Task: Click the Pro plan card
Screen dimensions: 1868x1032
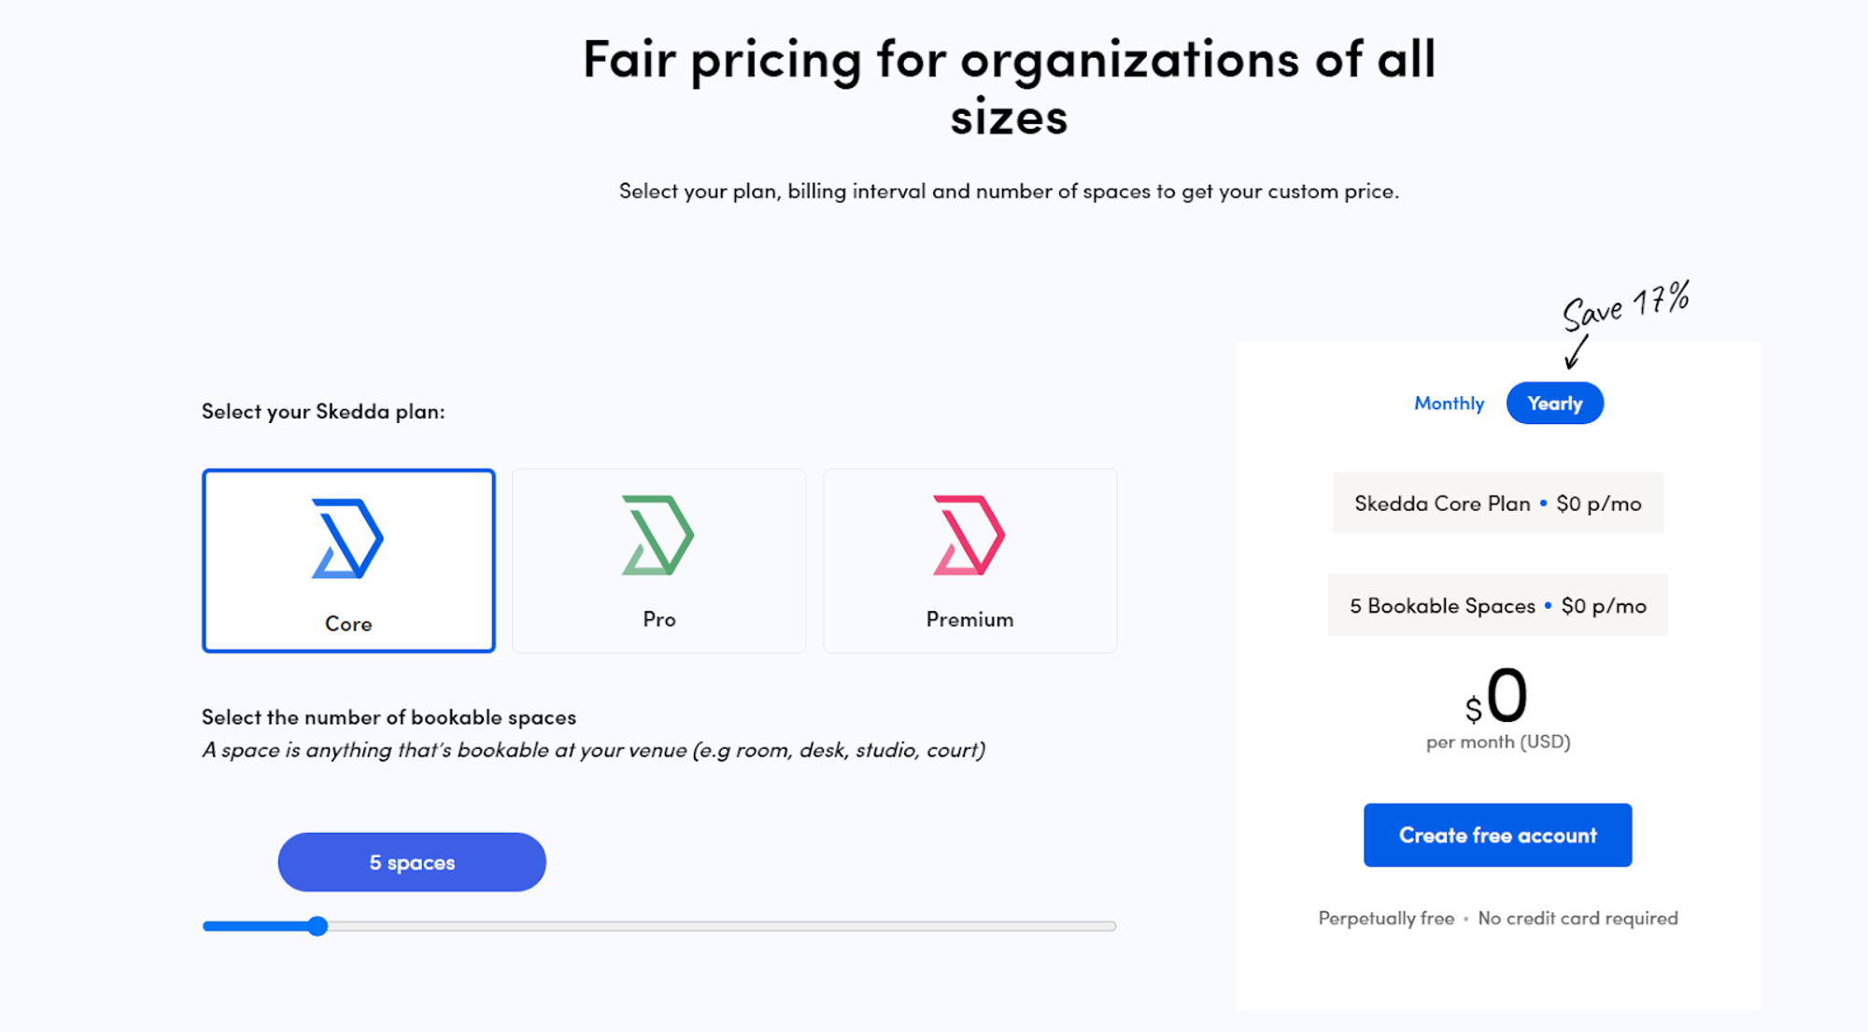Action: (x=658, y=560)
